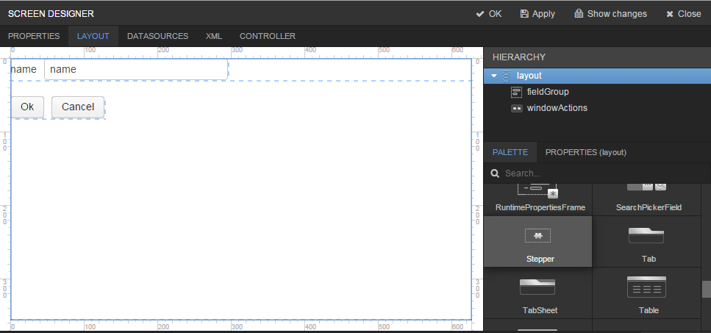Pick the Stepper palette component

(537, 242)
